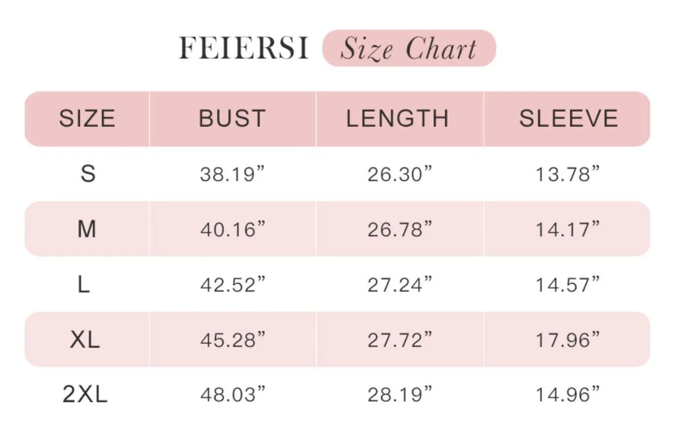Click the 38.19" bust value
Screen dimensions: 680x439
point(233,175)
